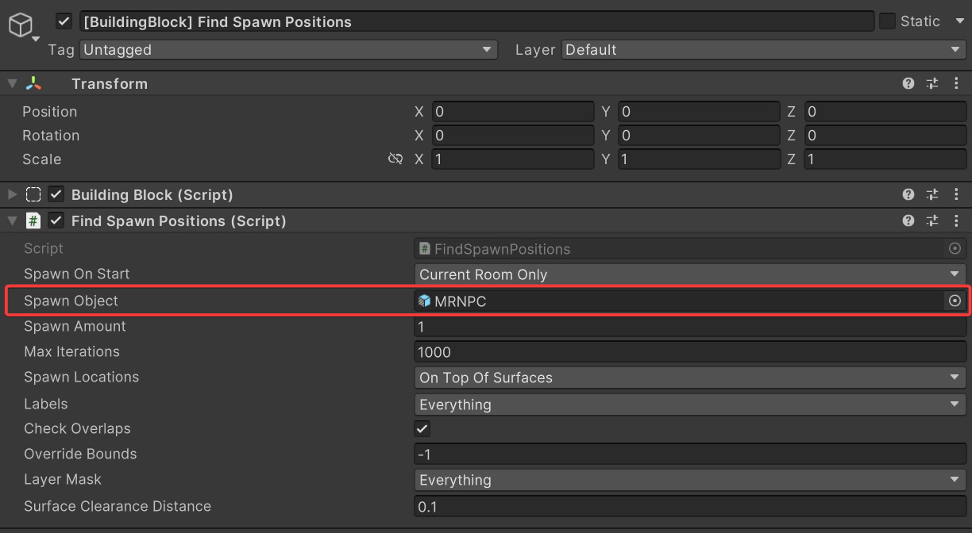Open Transform component presets icon
Image resolution: width=972 pixels, height=533 pixels.
tap(932, 83)
